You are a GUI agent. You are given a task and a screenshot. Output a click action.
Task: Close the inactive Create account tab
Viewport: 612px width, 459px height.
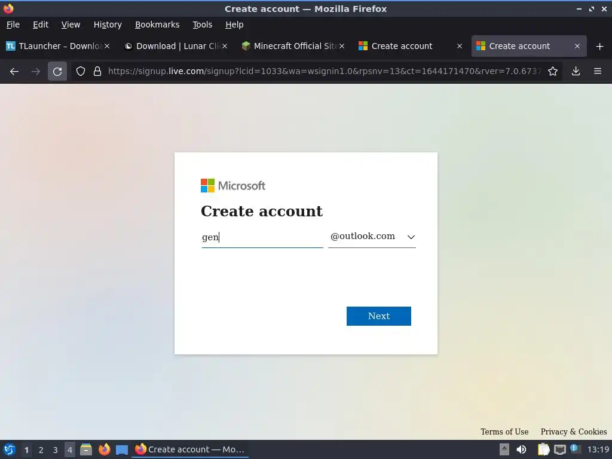[460, 46]
